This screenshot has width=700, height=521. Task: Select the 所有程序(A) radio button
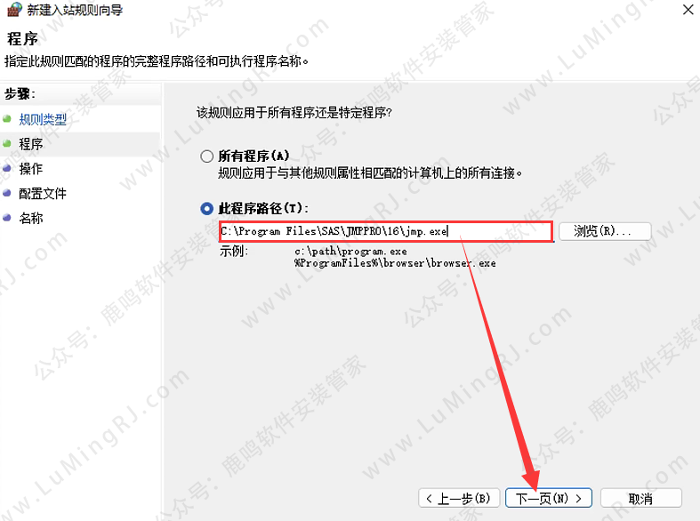(x=206, y=156)
